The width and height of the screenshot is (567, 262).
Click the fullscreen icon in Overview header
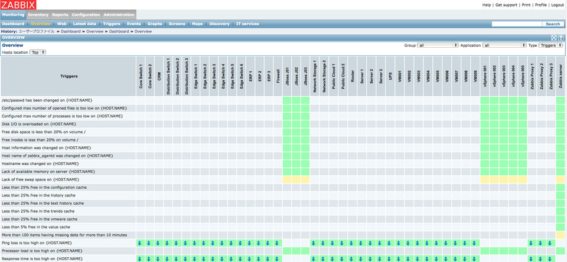click(554, 38)
